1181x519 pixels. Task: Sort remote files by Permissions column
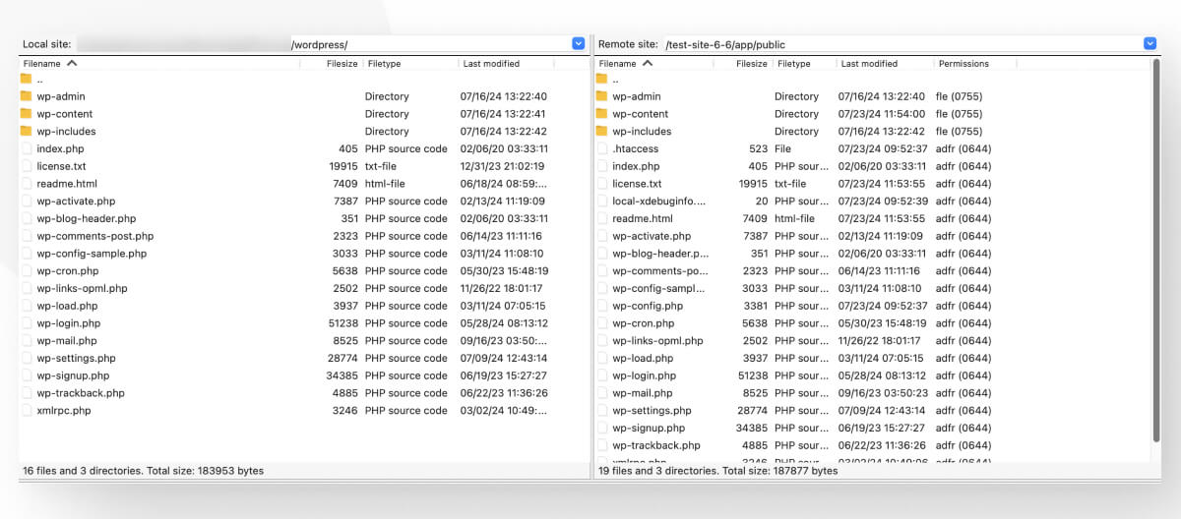pos(963,64)
